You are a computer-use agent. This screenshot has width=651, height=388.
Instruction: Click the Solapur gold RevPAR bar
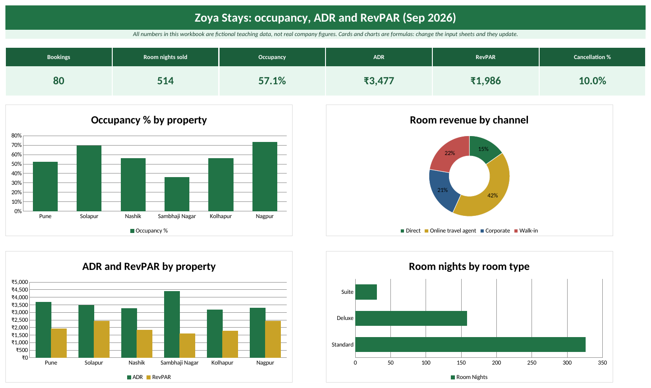[101, 339]
